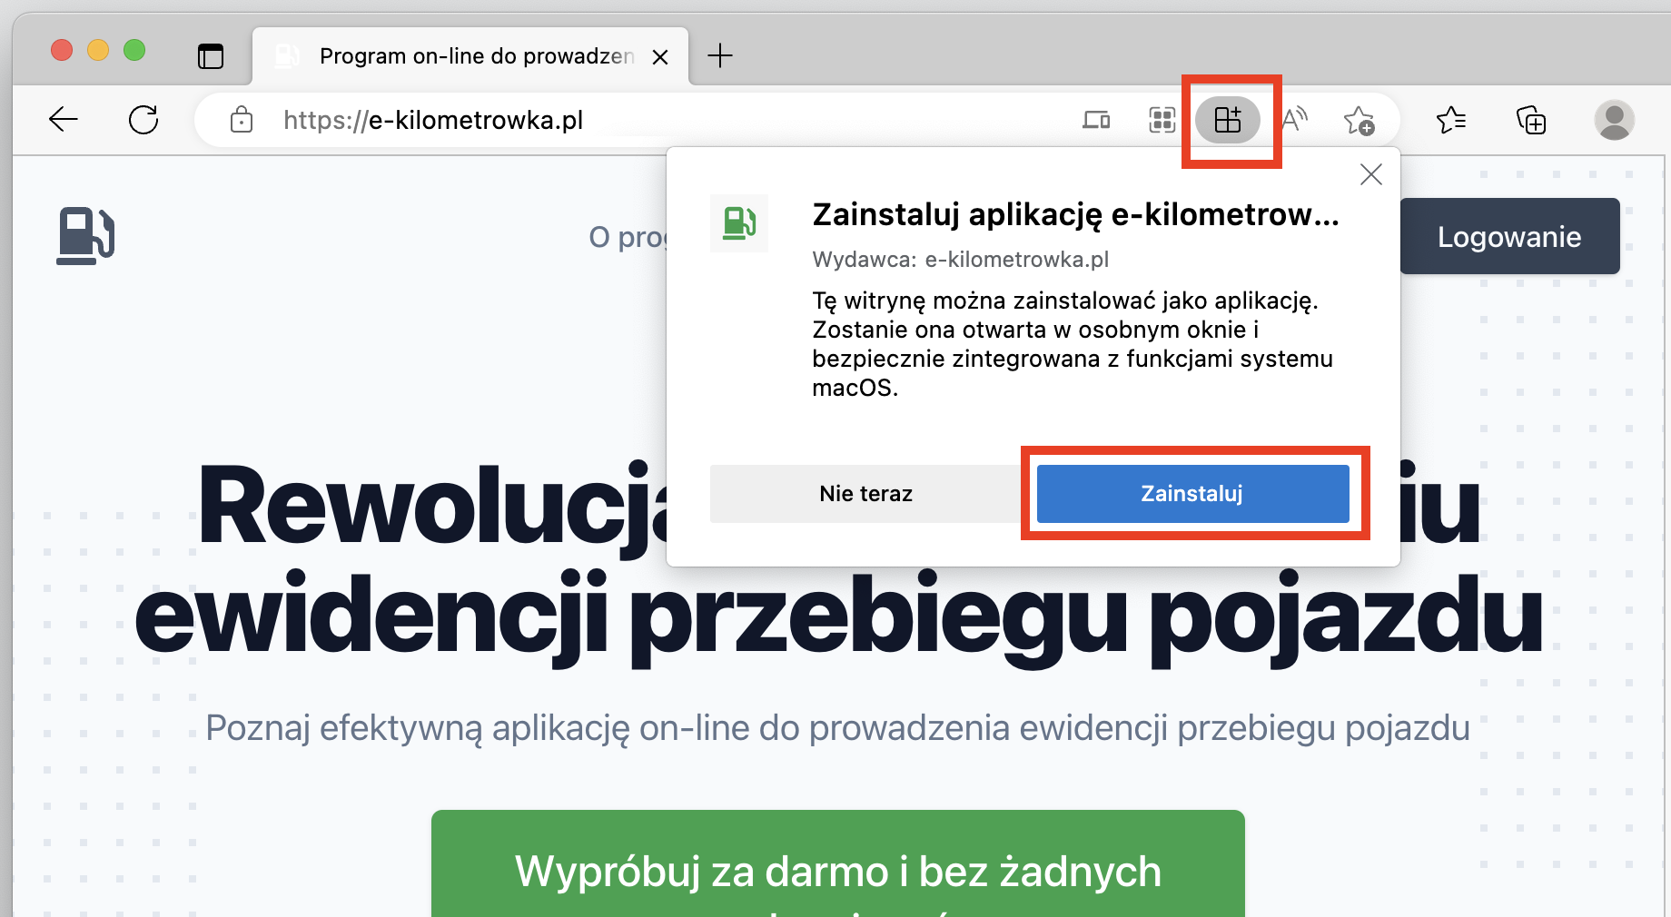Click the address bar URL e-kilometrowka.pl
Image resolution: width=1671 pixels, height=917 pixels.
coord(433,120)
